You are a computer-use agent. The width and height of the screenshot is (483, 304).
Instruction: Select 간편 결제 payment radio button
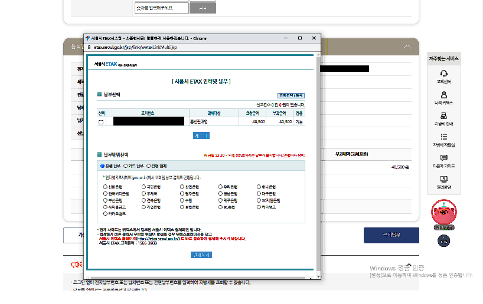point(148,166)
